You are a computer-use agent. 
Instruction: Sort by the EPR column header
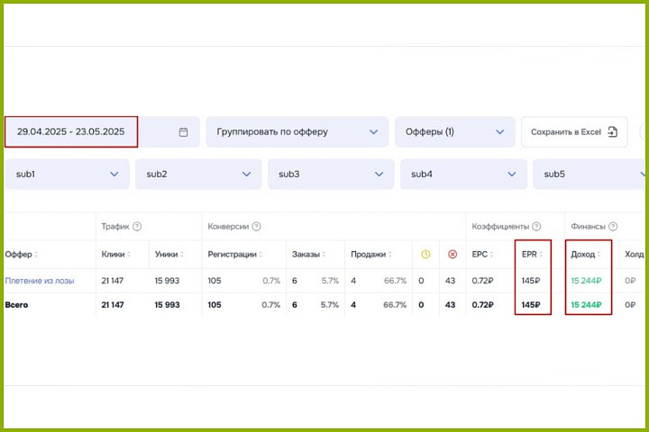point(532,255)
